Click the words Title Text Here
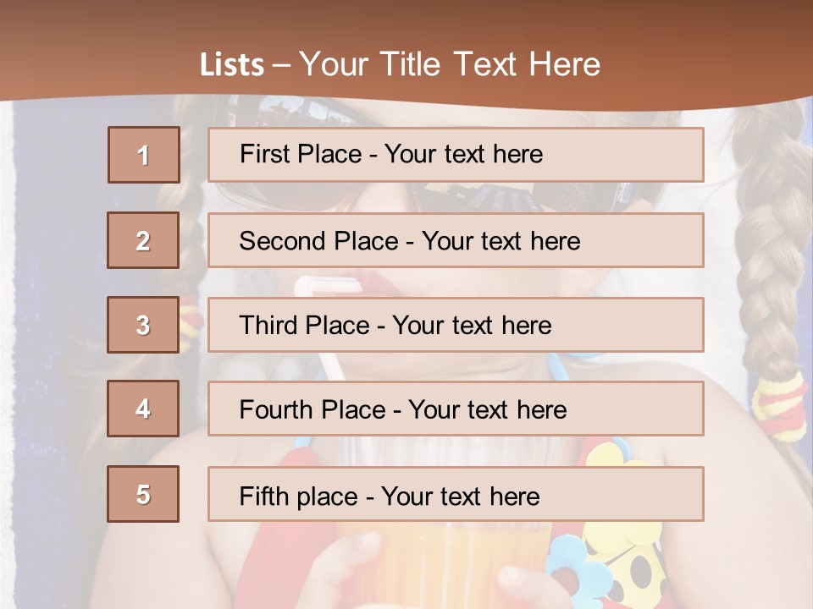 point(490,64)
